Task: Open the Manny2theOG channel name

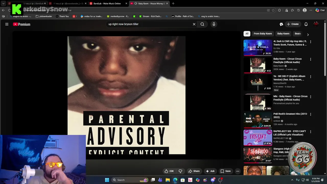Action: 280,83
